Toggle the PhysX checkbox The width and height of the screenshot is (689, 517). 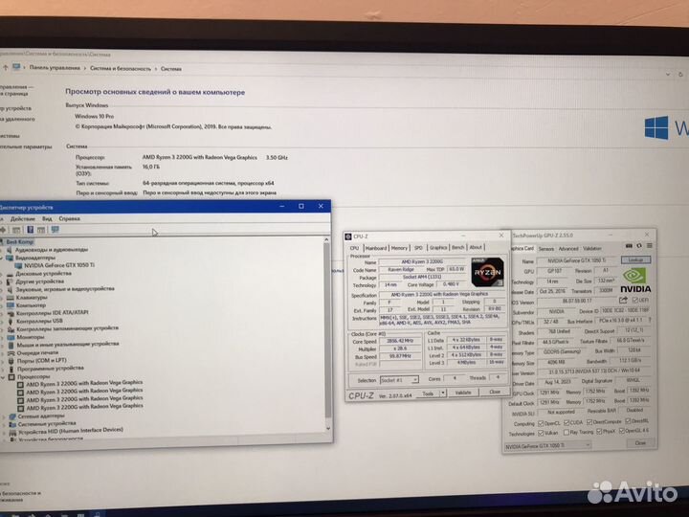coord(599,432)
